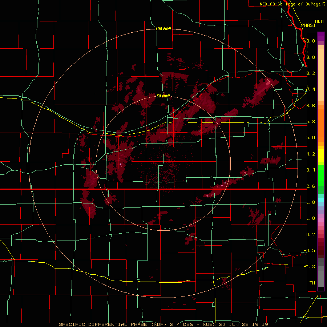Click the 50 NMI range ring label
The height and width of the screenshot is (327, 327).
pyautogui.click(x=163, y=96)
